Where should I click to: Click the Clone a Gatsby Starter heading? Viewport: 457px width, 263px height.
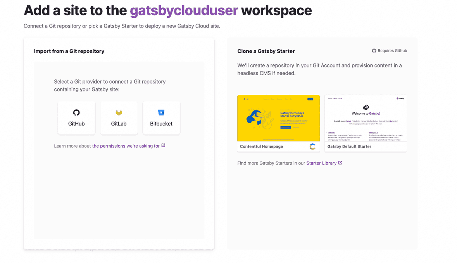266,51
